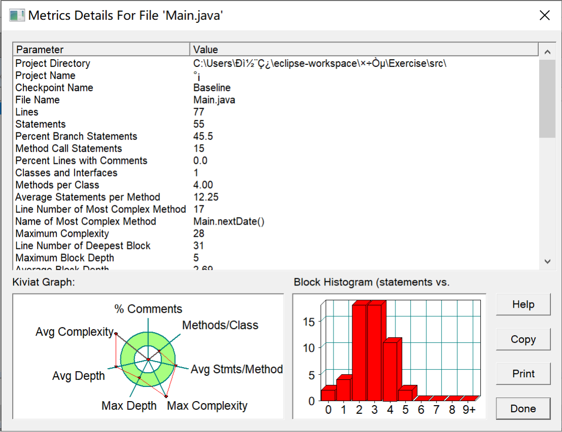The width and height of the screenshot is (562, 432).
Task: Select the Parameter column header
Action: [102, 49]
